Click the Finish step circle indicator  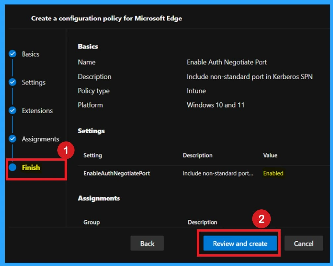click(x=12, y=167)
